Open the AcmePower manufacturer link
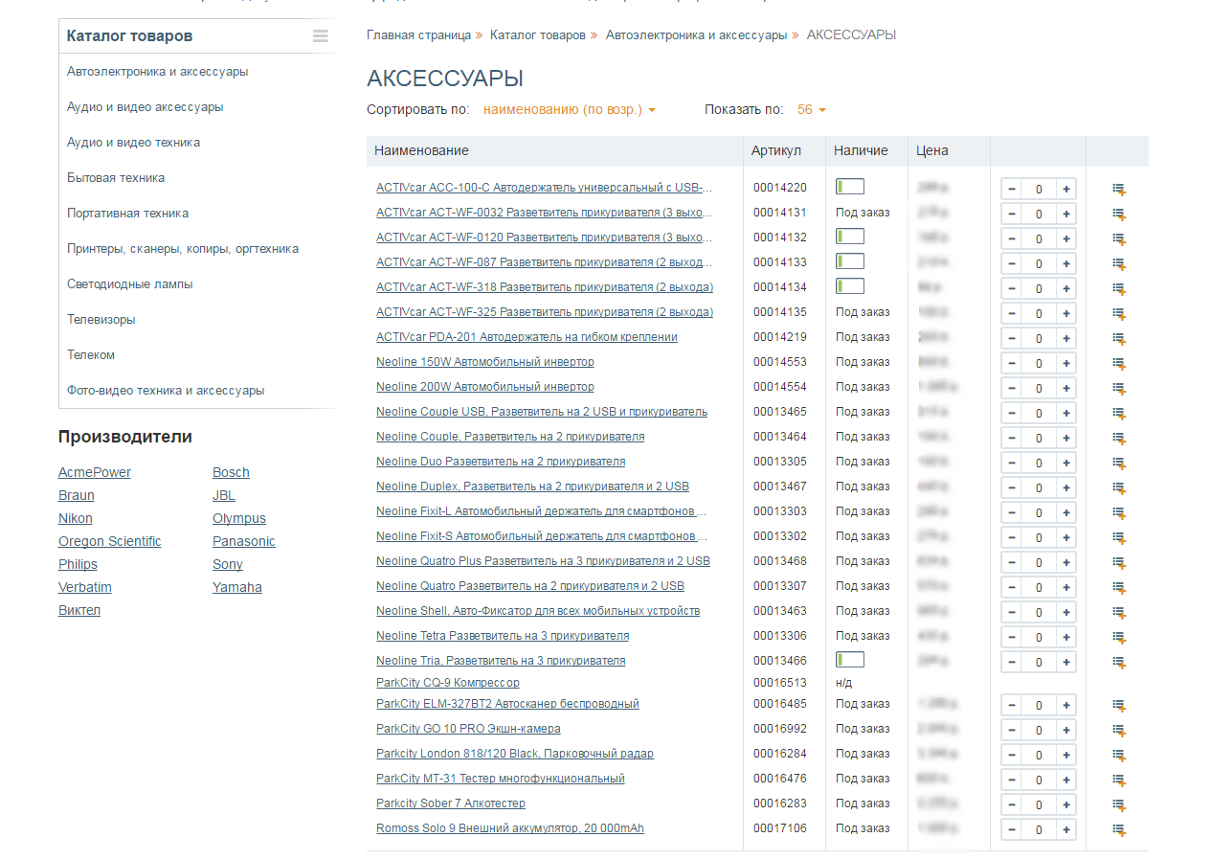The width and height of the screenshot is (1211, 860). point(95,472)
